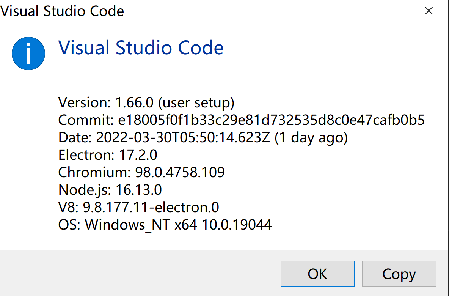Screen dimensions: 449x296
Task: Click the Copy button
Action: coord(399,274)
